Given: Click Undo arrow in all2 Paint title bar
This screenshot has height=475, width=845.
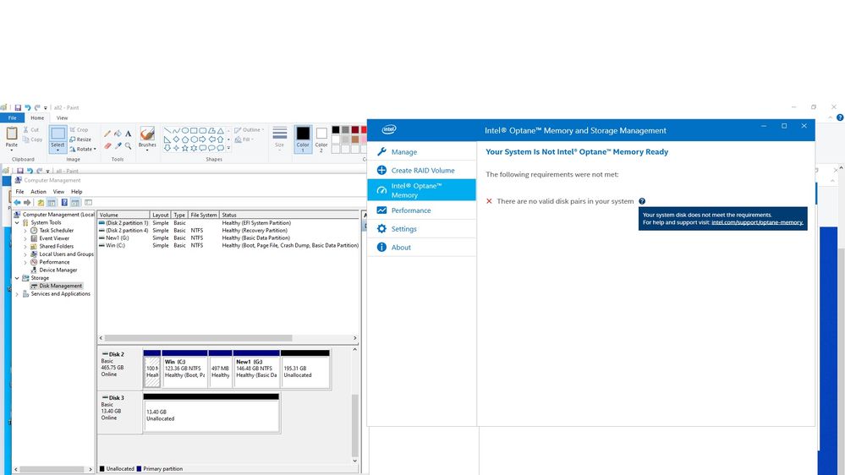Looking at the screenshot, I should [27, 107].
